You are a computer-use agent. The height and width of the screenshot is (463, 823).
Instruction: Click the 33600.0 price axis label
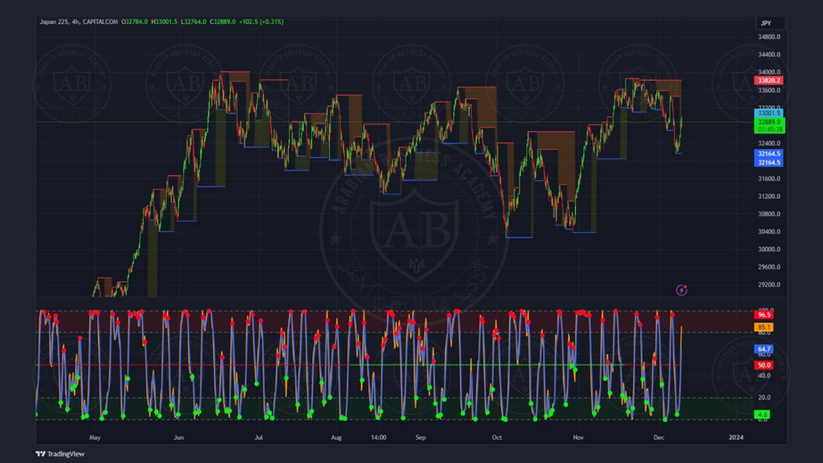(x=769, y=91)
